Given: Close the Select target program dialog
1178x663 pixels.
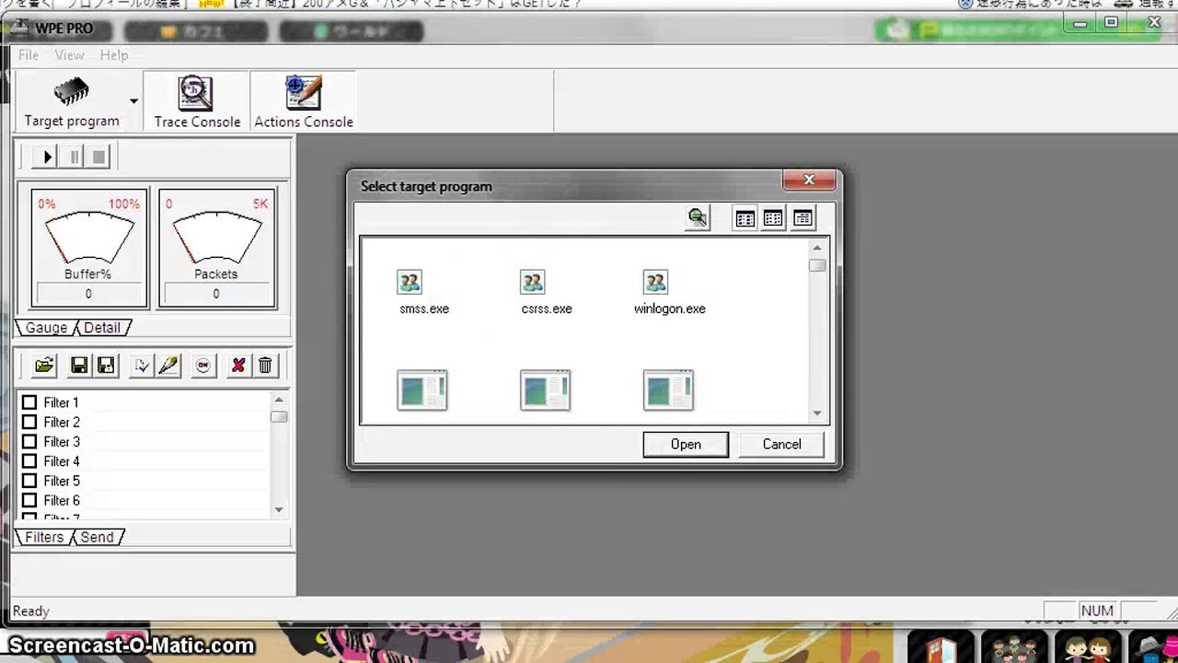Looking at the screenshot, I should pos(809,180).
